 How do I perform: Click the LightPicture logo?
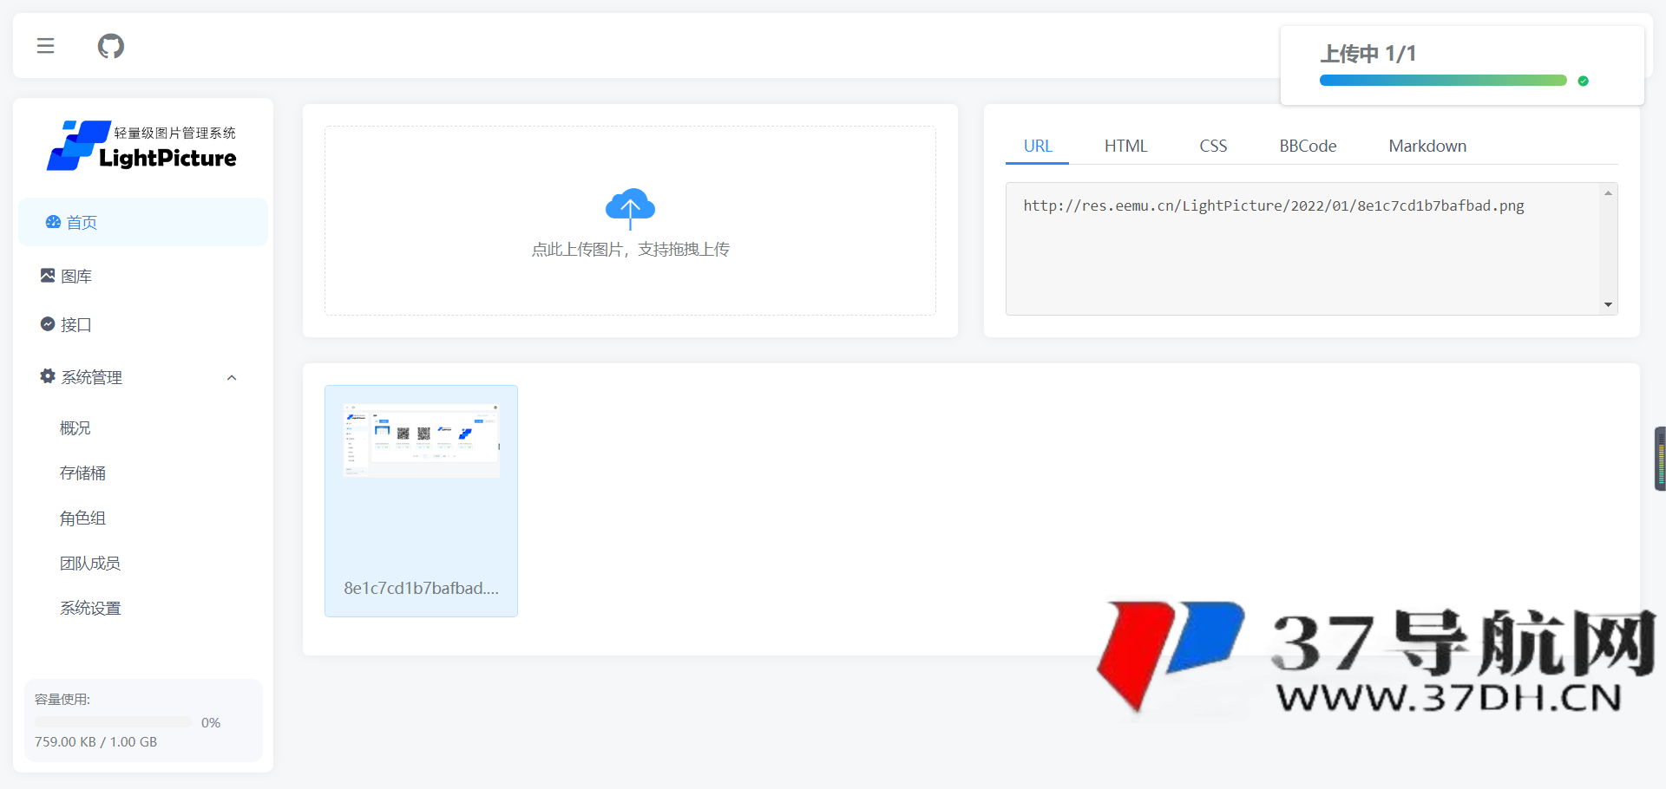(142, 146)
